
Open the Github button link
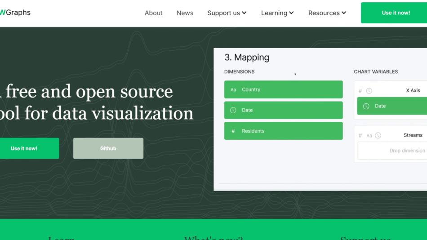108,148
